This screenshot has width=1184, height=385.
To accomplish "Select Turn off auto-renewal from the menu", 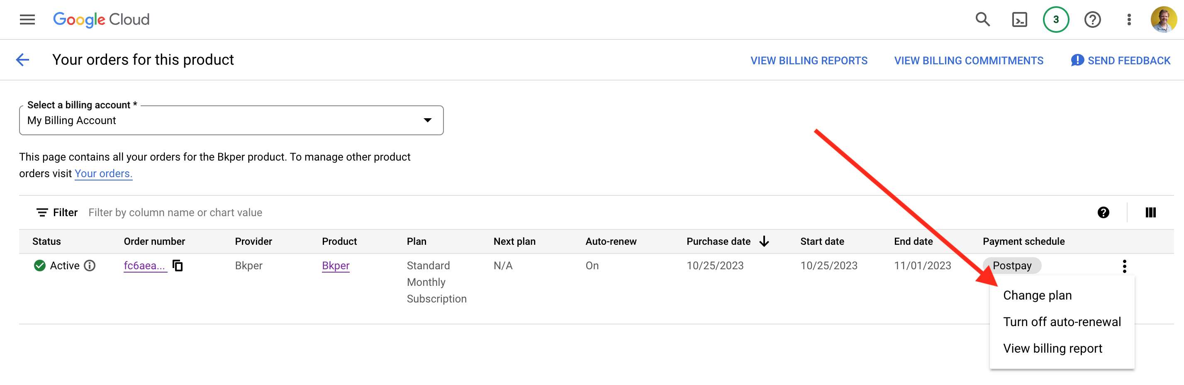I will 1062,322.
